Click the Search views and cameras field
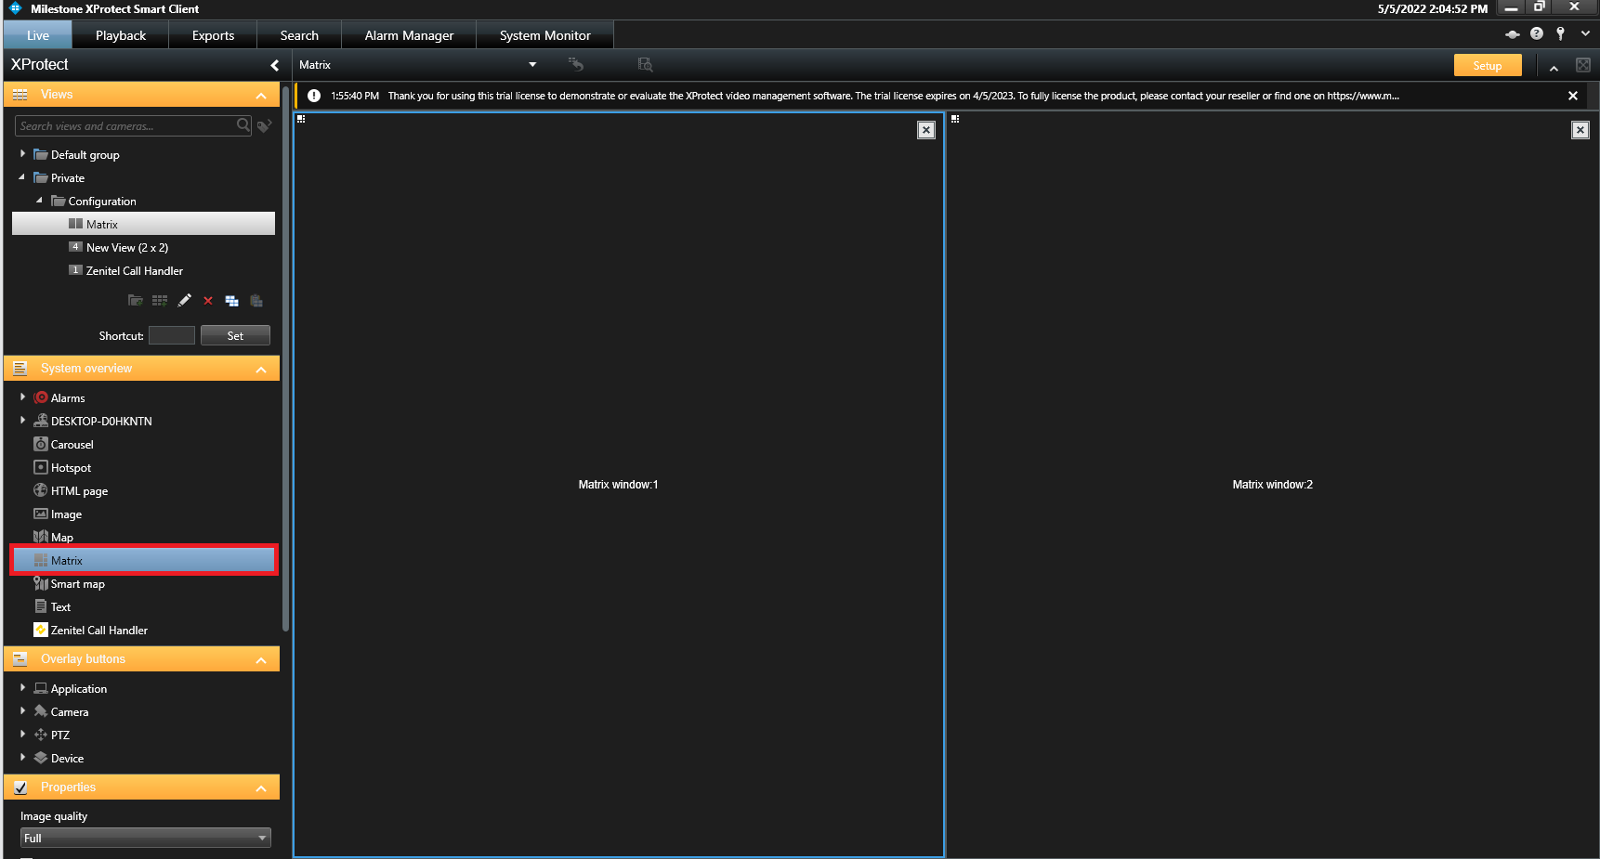Image resolution: width=1600 pixels, height=859 pixels. [x=125, y=126]
